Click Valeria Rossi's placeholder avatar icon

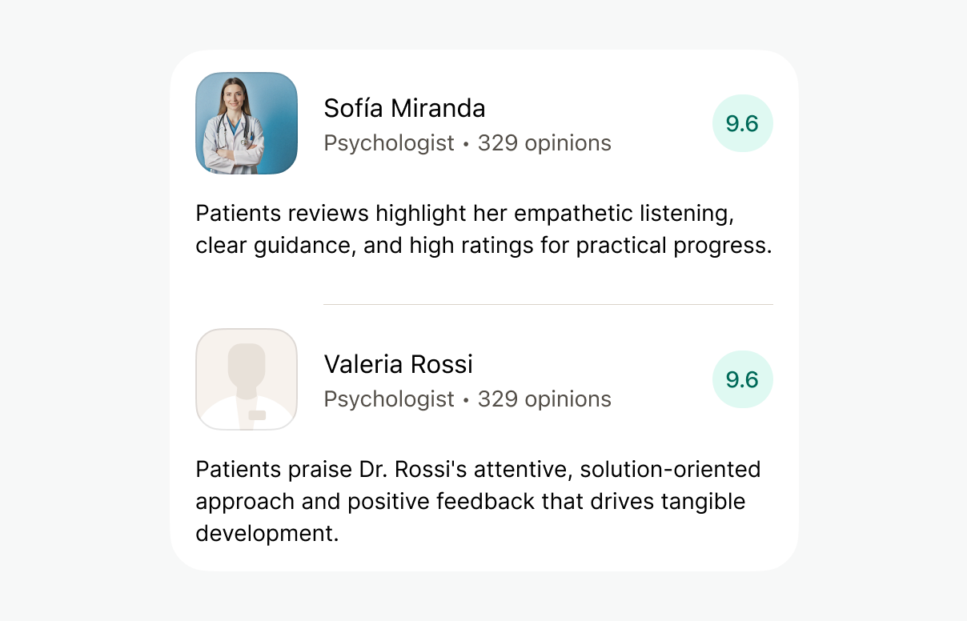point(247,379)
